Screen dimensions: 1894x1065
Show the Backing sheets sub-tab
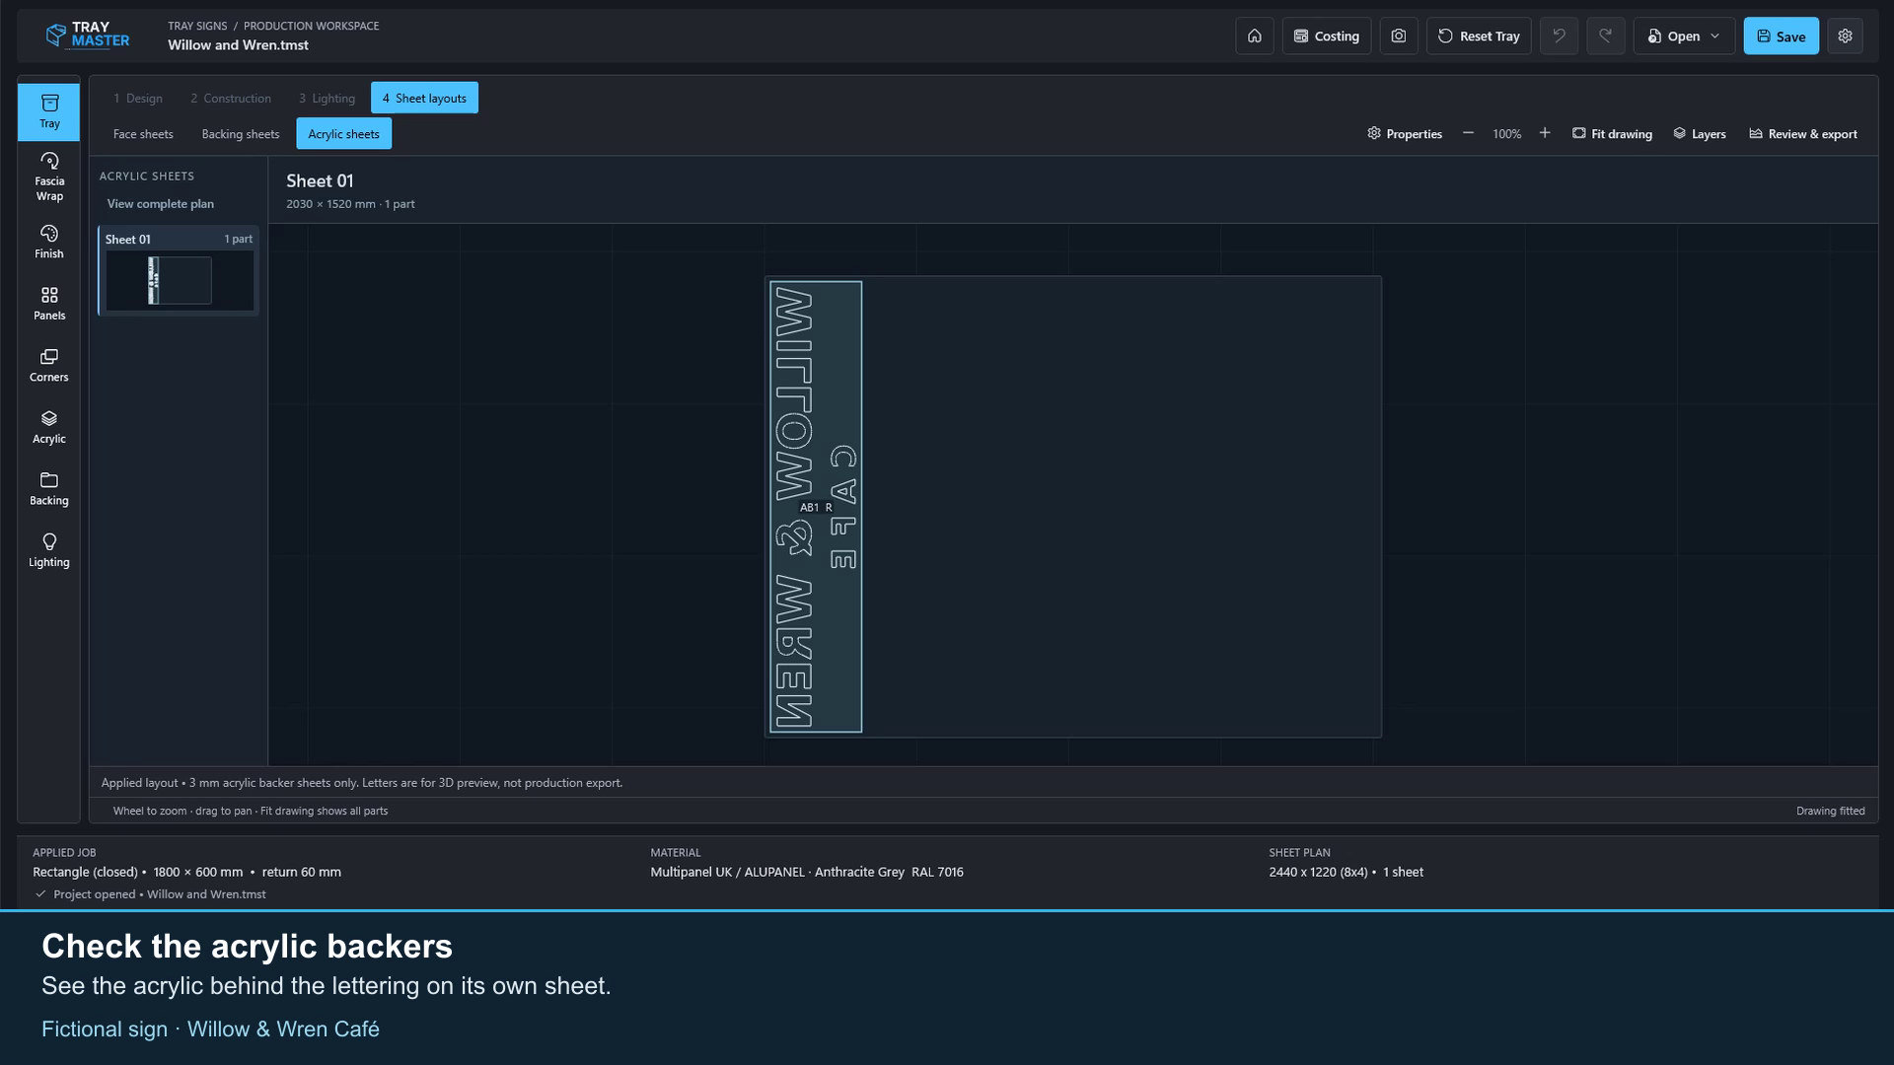[x=241, y=134]
